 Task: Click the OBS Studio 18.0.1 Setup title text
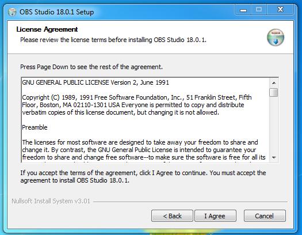coord(56,12)
